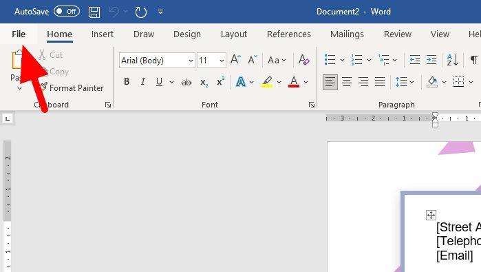Click the Numbering list icon
The image size is (481, 272).
356,59
